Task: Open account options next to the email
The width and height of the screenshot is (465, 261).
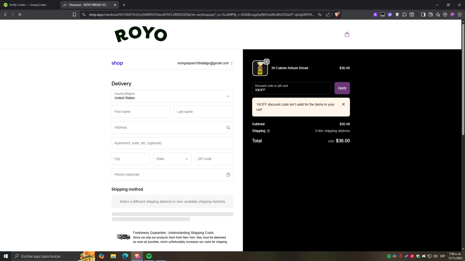Action: (232, 63)
